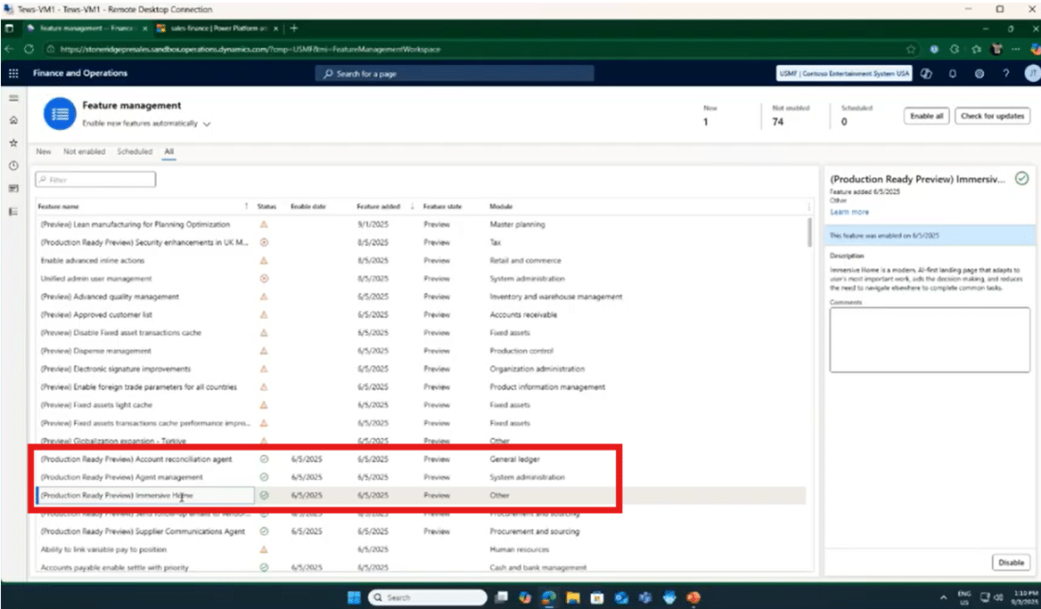Open Favorites star in left sidebar
Viewport: 1041px width, 609px height.
point(13,142)
